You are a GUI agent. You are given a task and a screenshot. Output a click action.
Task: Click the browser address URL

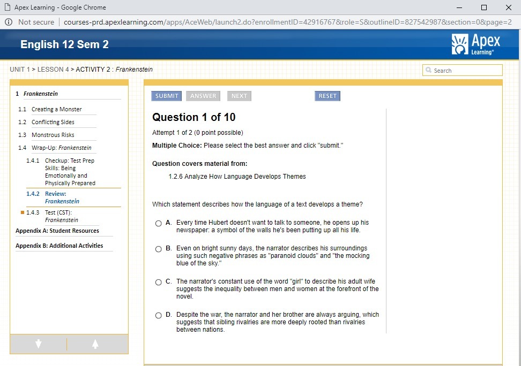click(288, 22)
